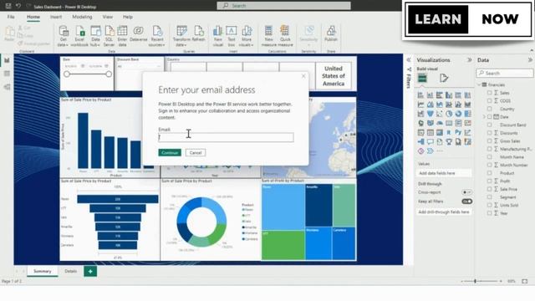The height and width of the screenshot is (301, 535).
Task: Open the More visuals dropdown
Action: click(247, 35)
